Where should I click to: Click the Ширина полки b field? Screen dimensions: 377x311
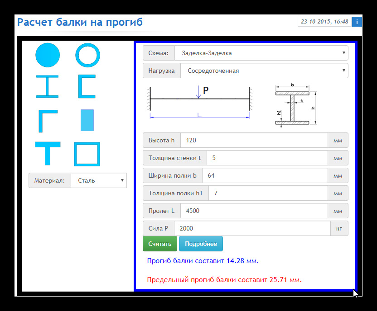point(265,175)
